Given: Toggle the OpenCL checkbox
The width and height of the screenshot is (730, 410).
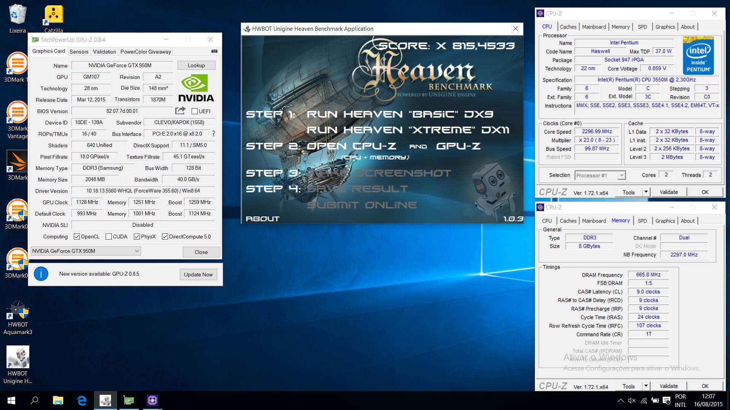Looking at the screenshot, I should [x=77, y=237].
